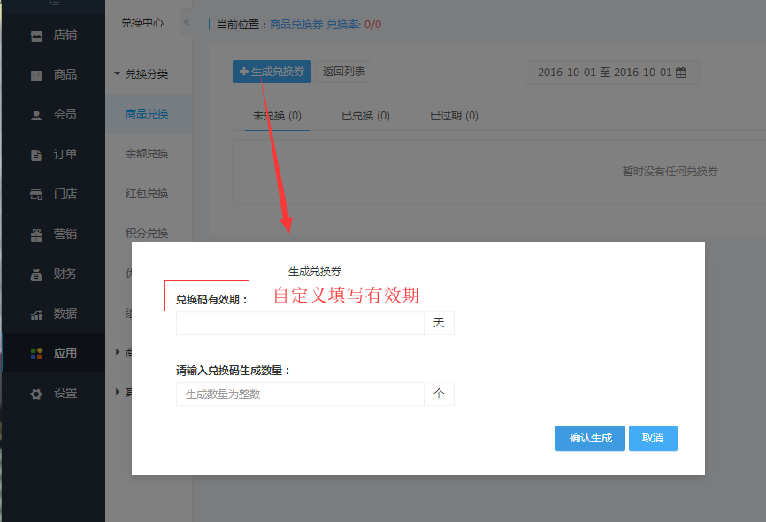The image size is (766, 522).
Task: Click the 个 unit label
Action: (439, 394)
